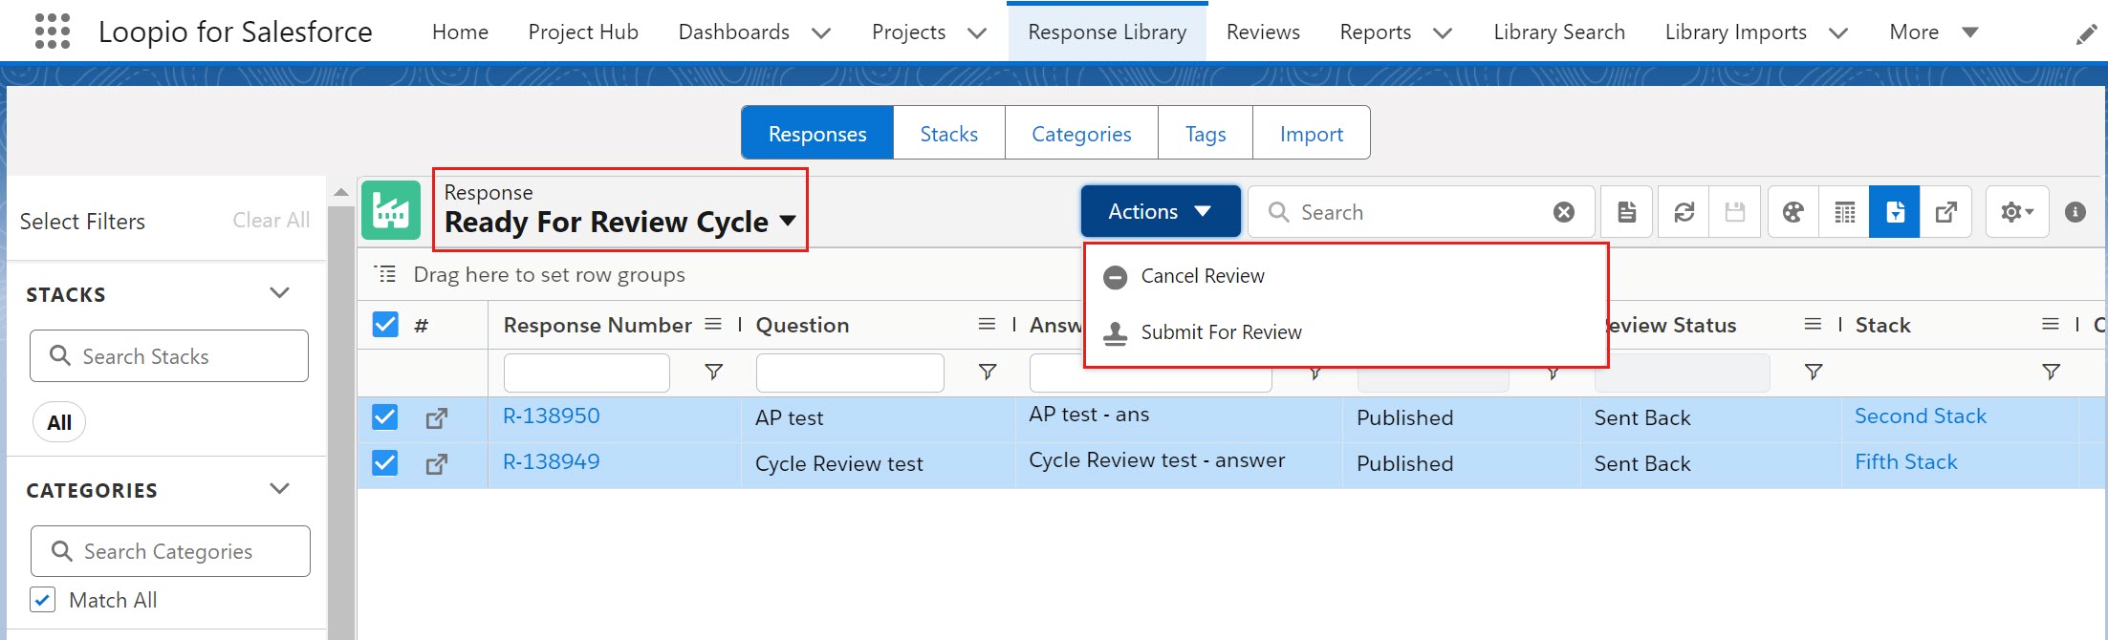
Task: Collapse the STACKS filter section
Action: tap(279, 292)
